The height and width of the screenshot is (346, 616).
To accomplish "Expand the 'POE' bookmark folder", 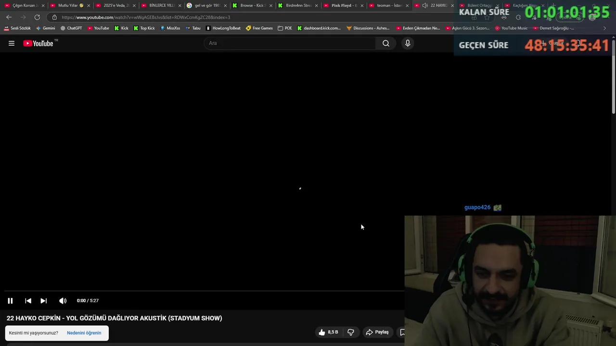I will [285, 28].
